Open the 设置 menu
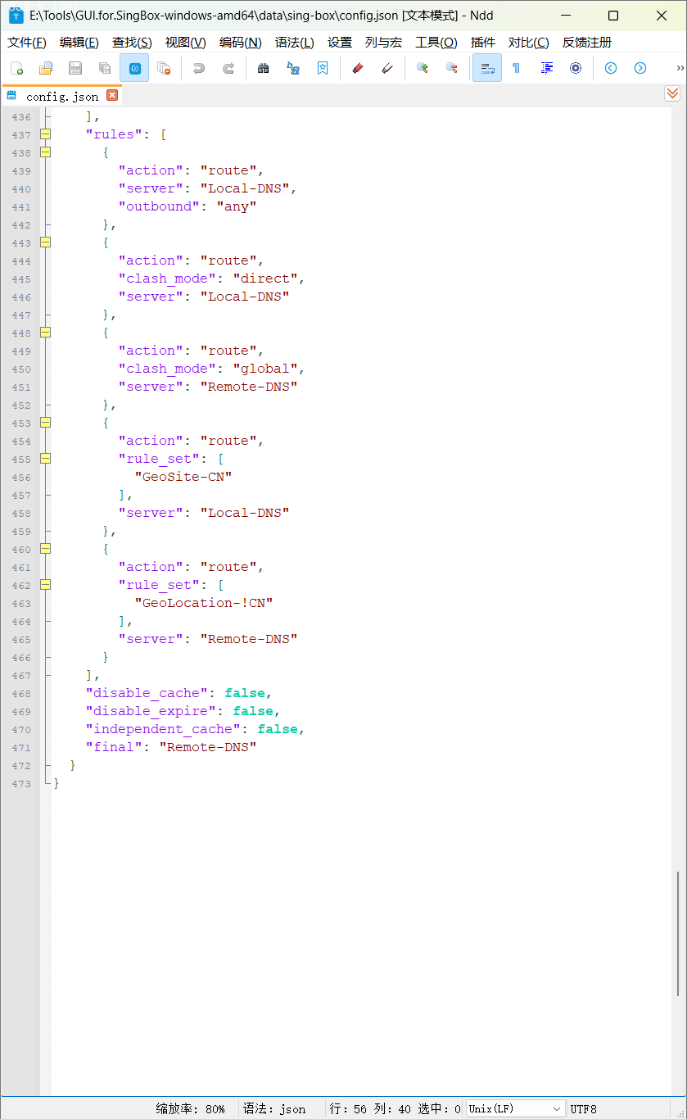Viewport: 687px width, 1119px height. [340, 43]
